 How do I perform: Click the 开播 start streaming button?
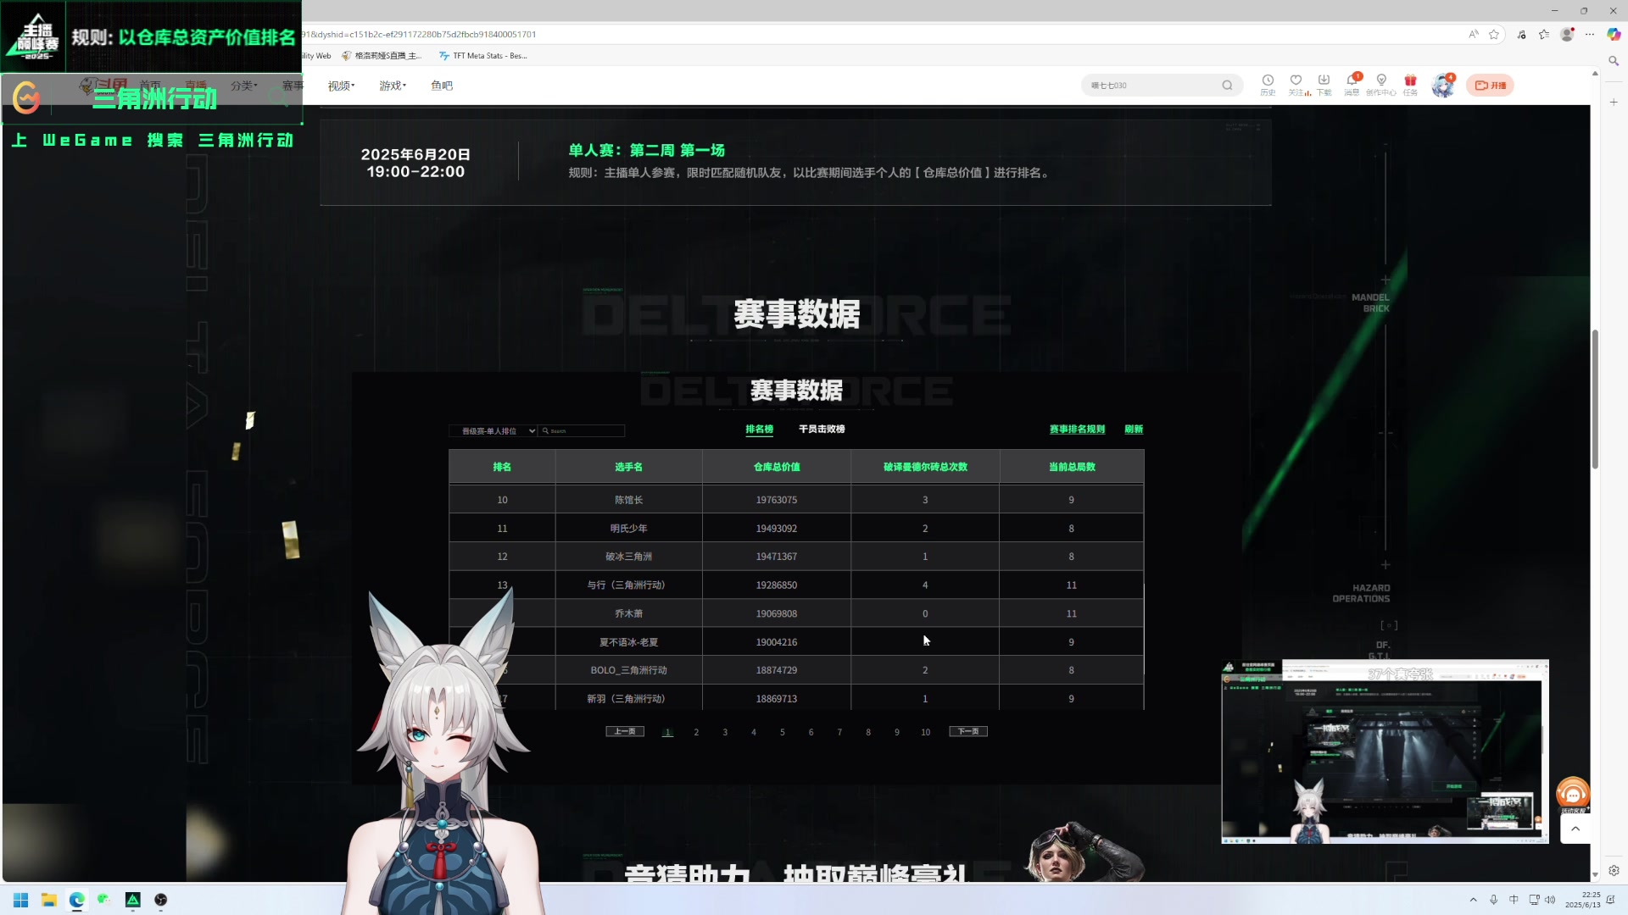[1491, 86]
